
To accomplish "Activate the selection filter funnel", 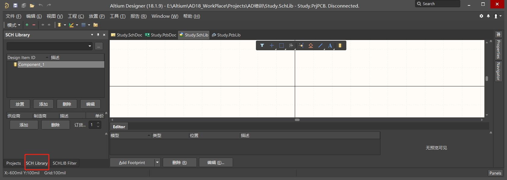I will 262,45.
